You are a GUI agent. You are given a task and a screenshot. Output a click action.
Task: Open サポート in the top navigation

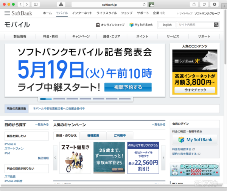(143, 13)
